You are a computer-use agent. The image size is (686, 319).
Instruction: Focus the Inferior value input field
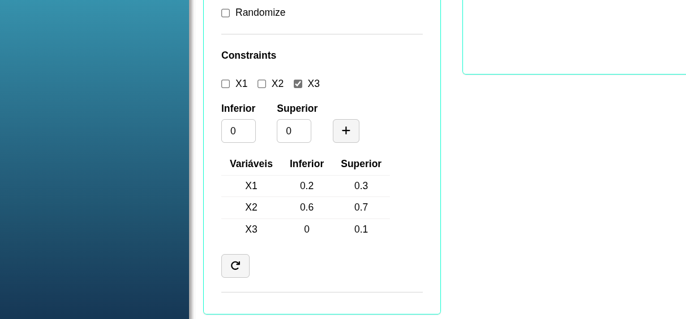click(238, 131)
